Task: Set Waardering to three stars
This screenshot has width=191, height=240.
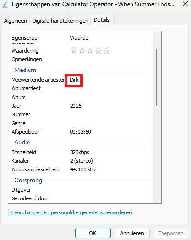Action: pos(90,51)
